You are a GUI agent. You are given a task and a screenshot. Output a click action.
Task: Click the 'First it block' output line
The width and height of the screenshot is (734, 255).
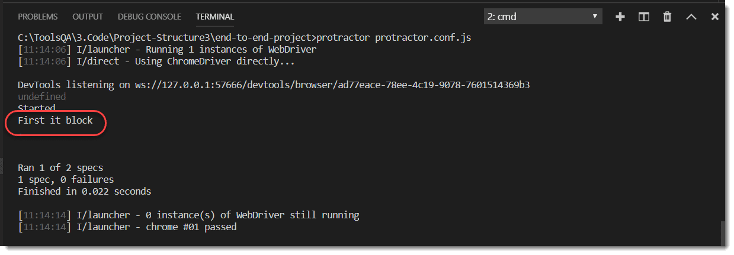coord(55,121)
